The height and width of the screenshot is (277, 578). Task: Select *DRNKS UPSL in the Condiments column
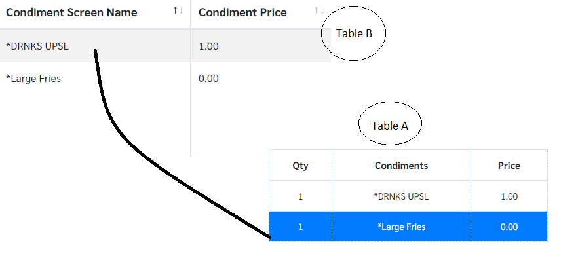click(x=401, y=196)
